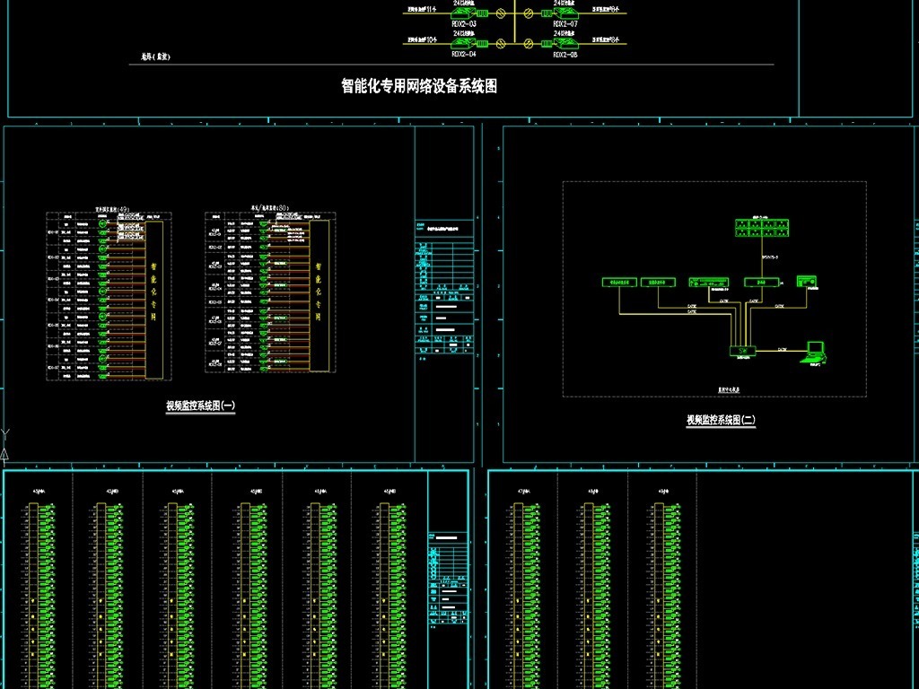Click the title 视频监控系统图(二)

click(721, 420)
